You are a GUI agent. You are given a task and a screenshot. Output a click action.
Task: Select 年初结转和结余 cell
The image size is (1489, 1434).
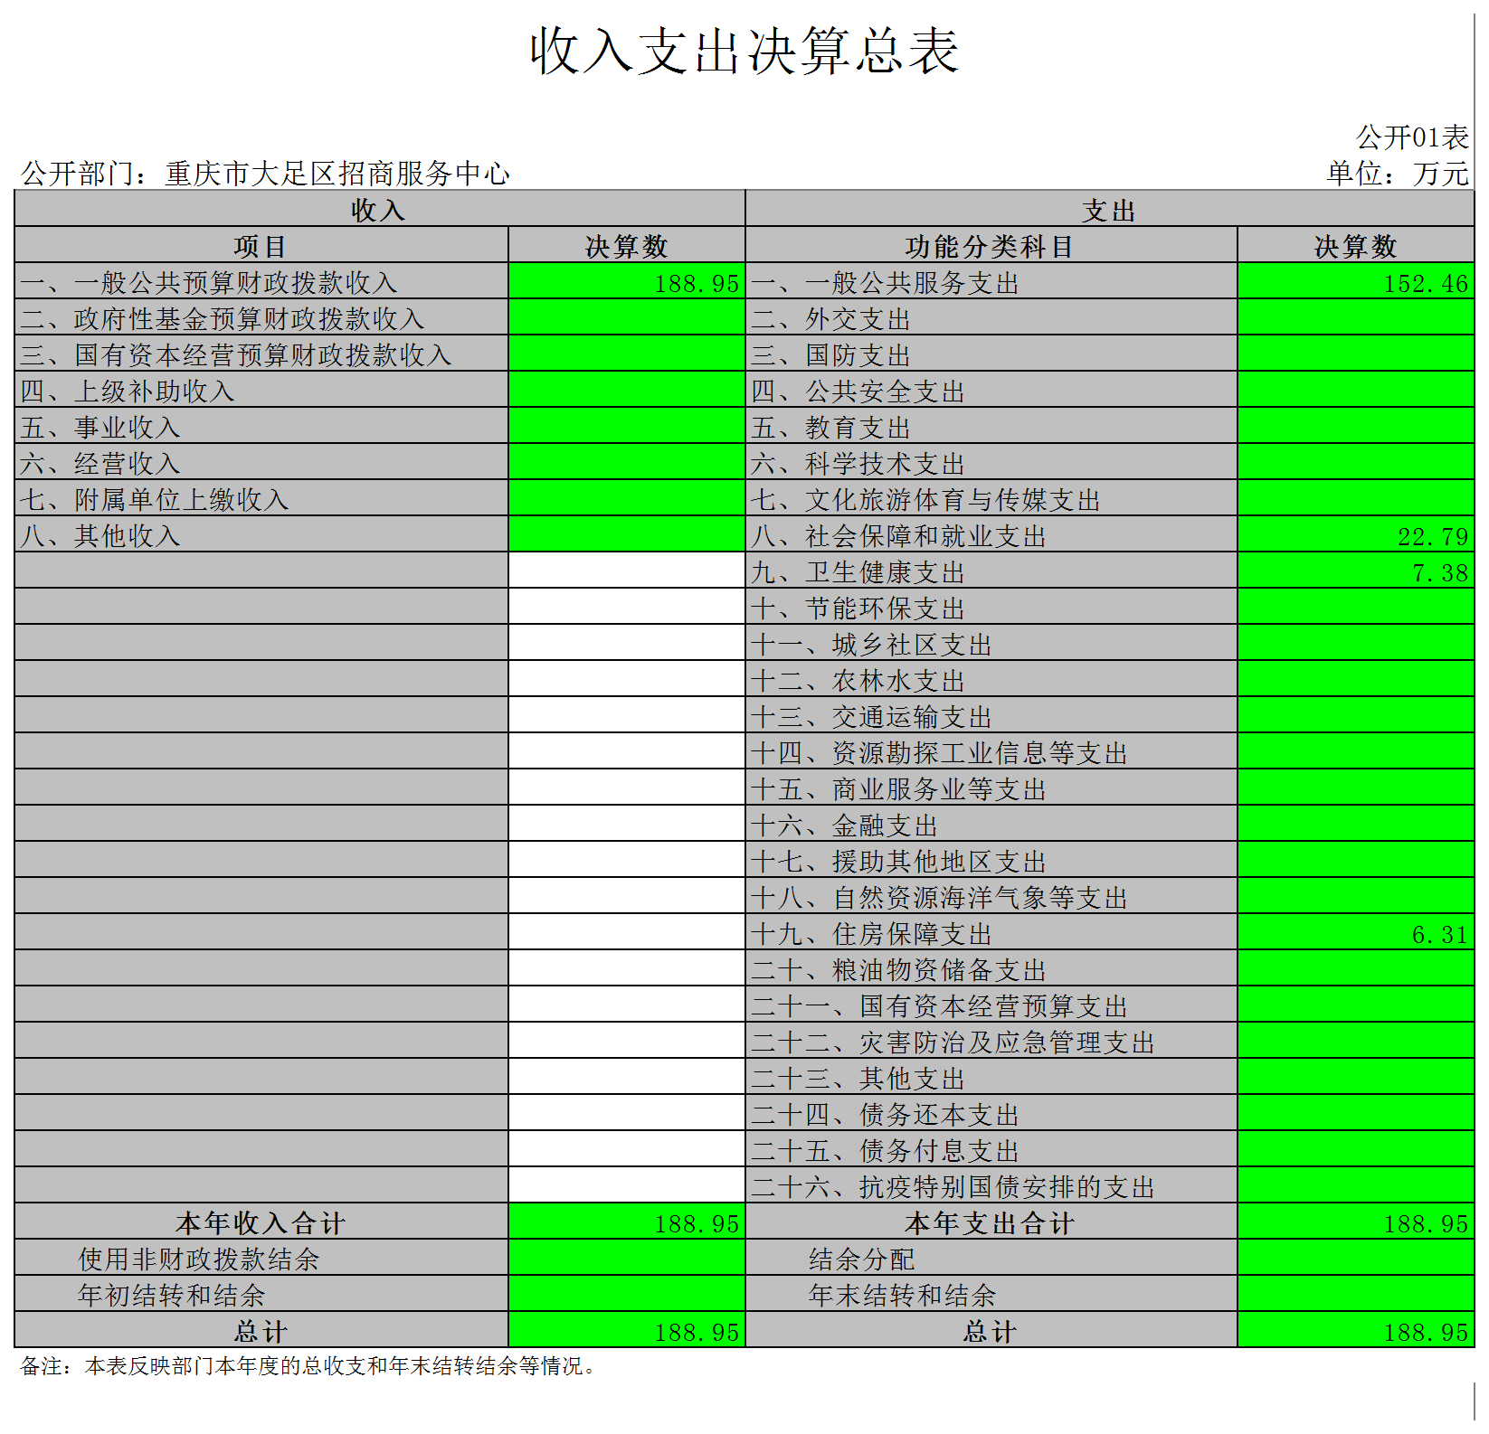click(x=261, y=1294)
